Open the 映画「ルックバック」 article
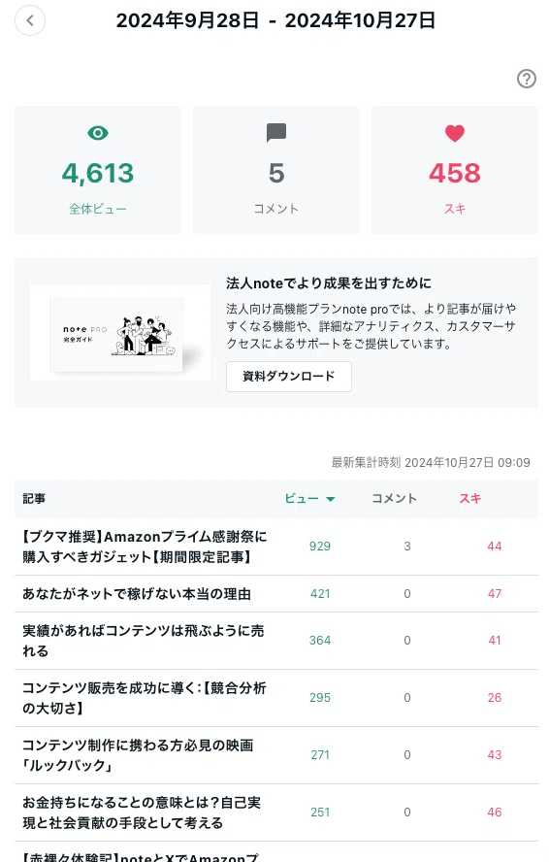 click(x=138, y=755)
